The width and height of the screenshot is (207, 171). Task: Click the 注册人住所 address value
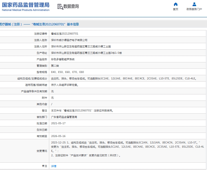point(81,47)
